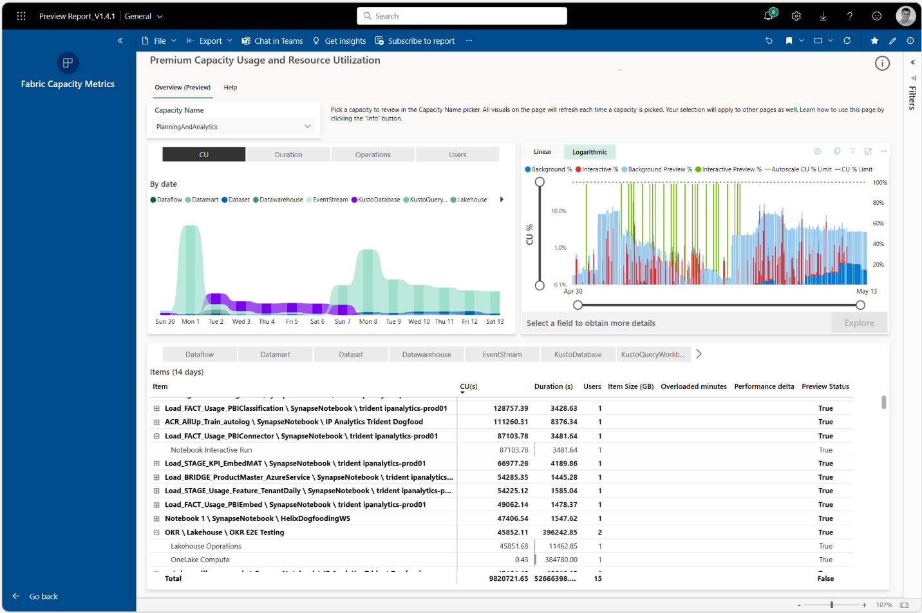The image size is (922, 613).
Task: Click the toolbar info circle icon
Action: pos(910,41)
